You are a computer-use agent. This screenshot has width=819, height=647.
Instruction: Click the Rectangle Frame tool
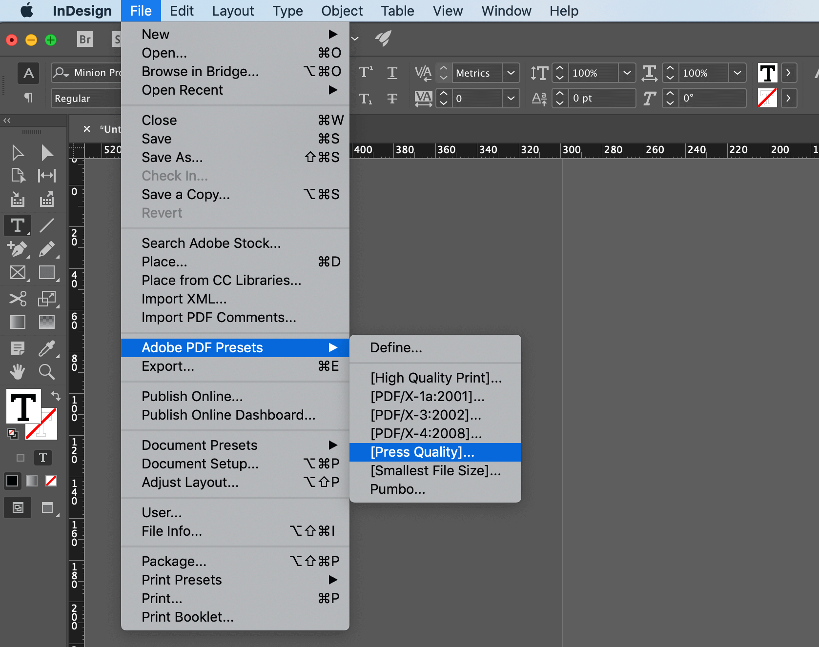(x=18, y=272)
